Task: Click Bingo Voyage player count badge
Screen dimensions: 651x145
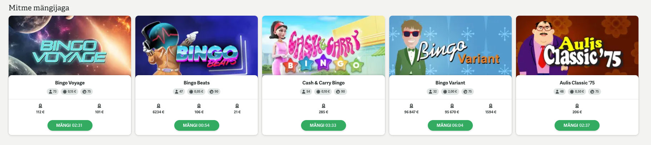Action: (x=52, y=92)
